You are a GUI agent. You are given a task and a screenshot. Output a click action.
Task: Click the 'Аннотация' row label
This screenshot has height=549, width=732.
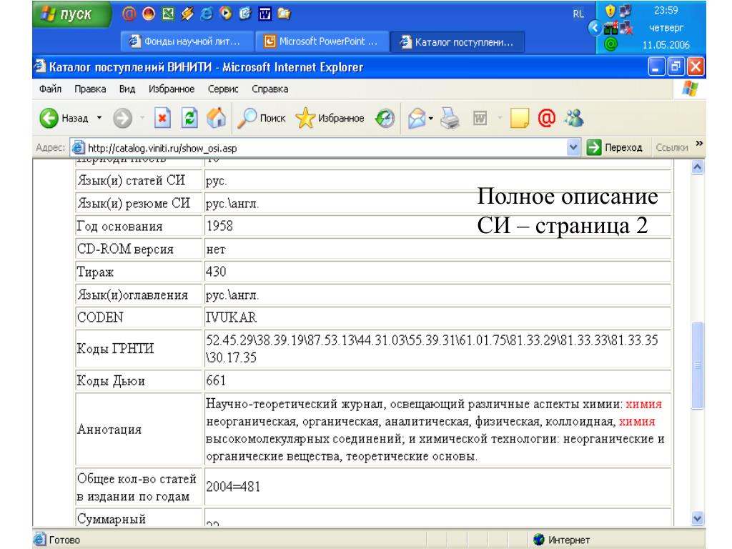click(109, 430)
